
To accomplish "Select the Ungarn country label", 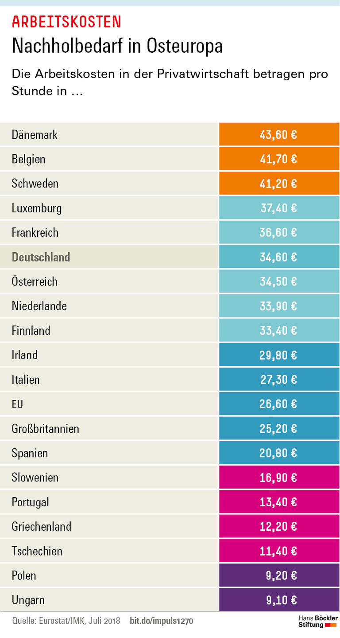I will point(28,600).
